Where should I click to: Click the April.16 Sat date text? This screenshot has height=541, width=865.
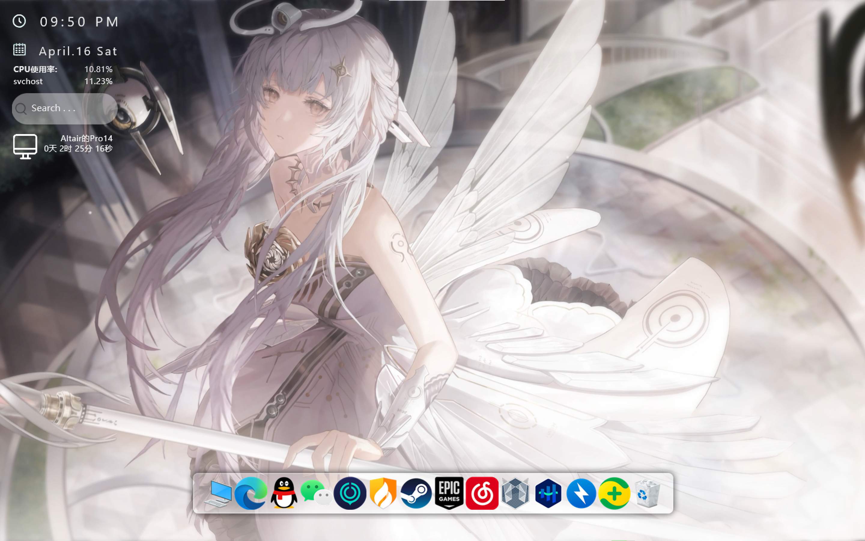78,51
